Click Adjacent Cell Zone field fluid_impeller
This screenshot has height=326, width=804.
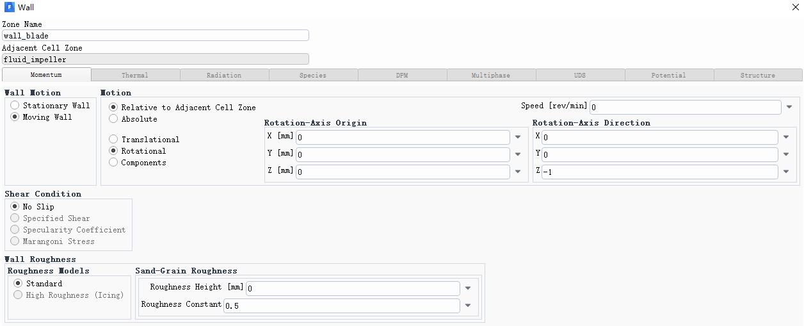(x=156, y=60)
